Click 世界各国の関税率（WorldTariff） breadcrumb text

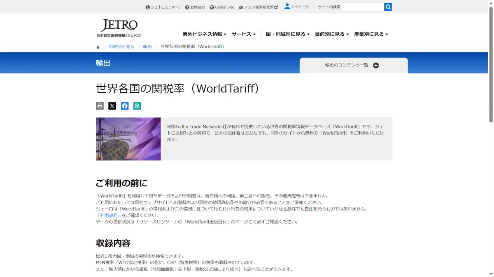point(192,47)
